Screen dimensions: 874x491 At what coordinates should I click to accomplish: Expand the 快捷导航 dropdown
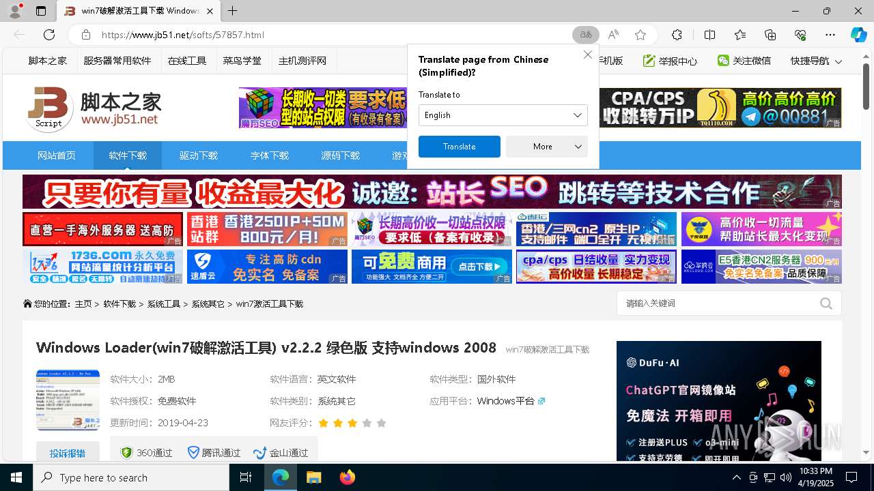[x=816, y=61]
